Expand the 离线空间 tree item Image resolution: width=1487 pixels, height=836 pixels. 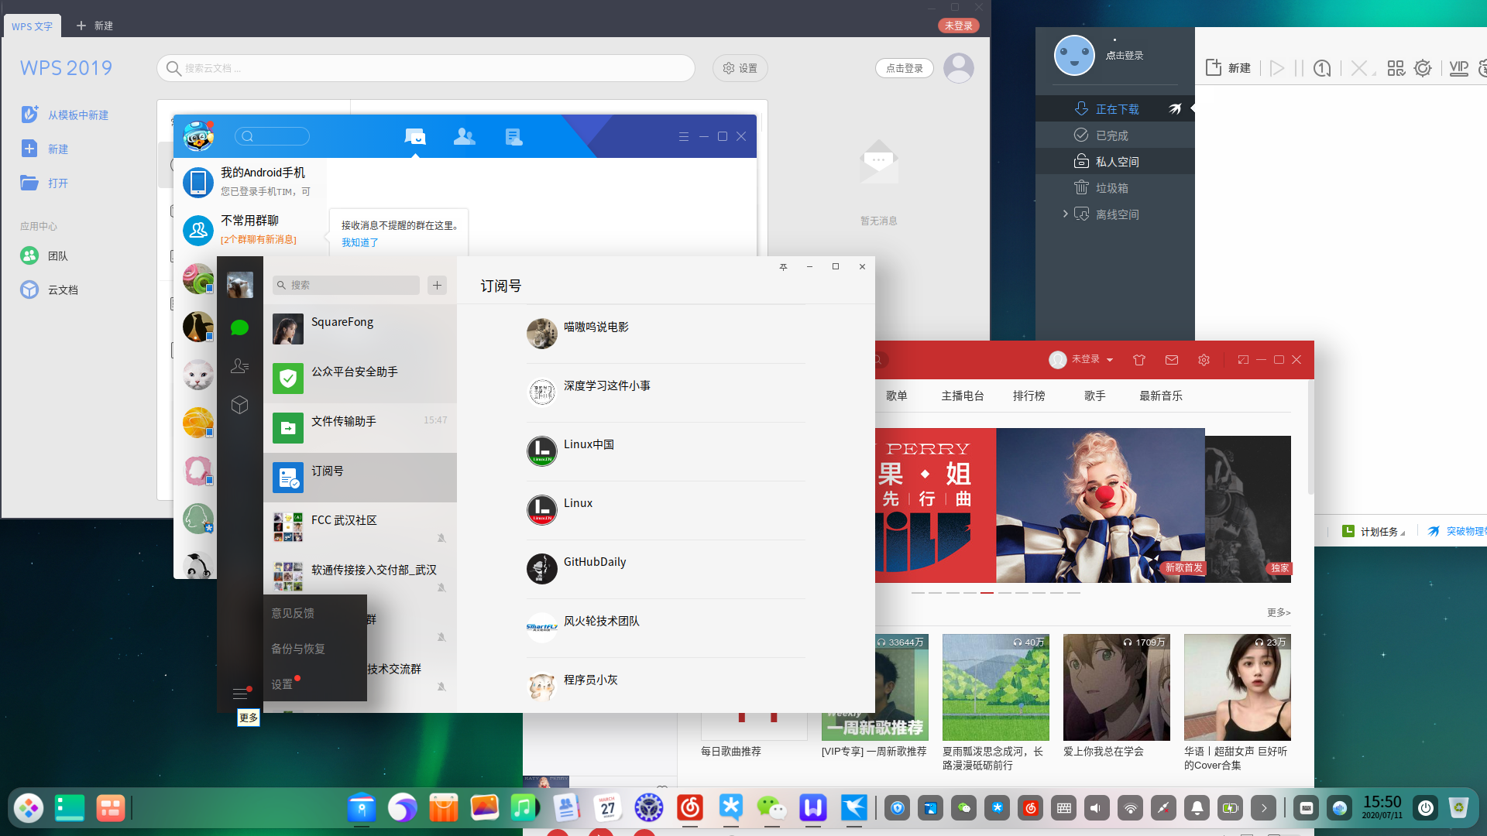click(1065, 214)
